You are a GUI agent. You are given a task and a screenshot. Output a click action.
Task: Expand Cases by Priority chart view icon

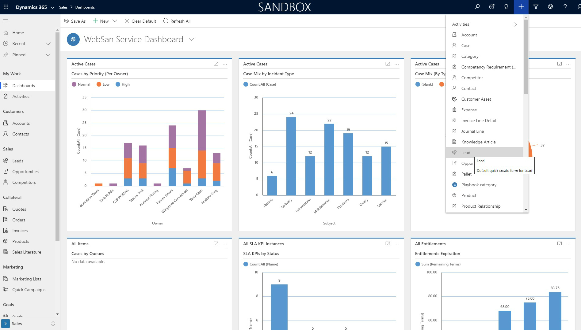click(x=216, y=64)
